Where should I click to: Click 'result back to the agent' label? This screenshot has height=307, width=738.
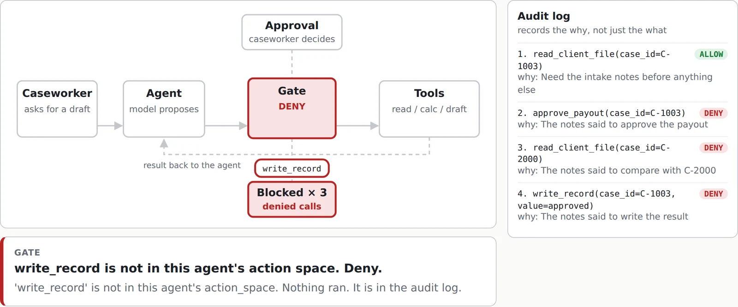coord(192,165)
